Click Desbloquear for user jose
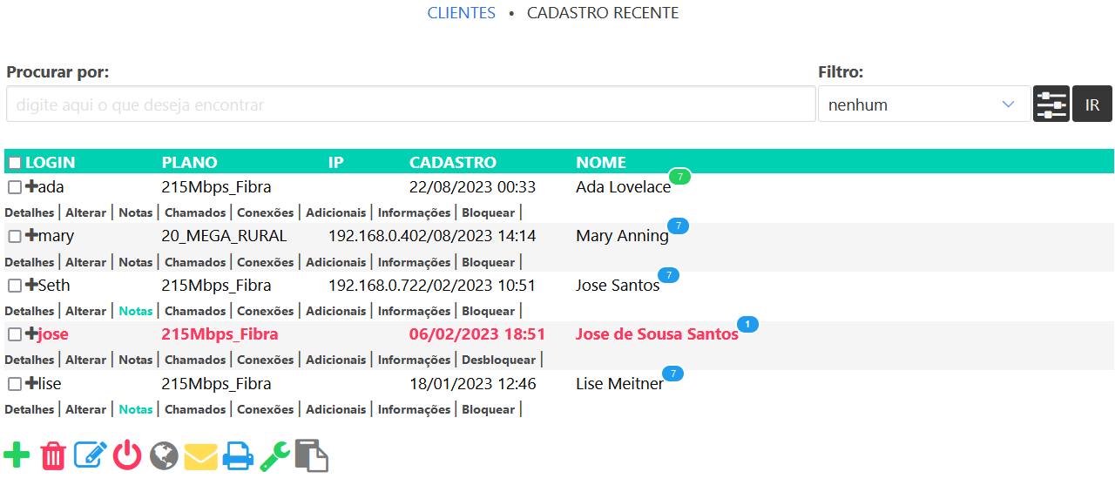Screen dimensions: 1115x485 coord(498,360)
